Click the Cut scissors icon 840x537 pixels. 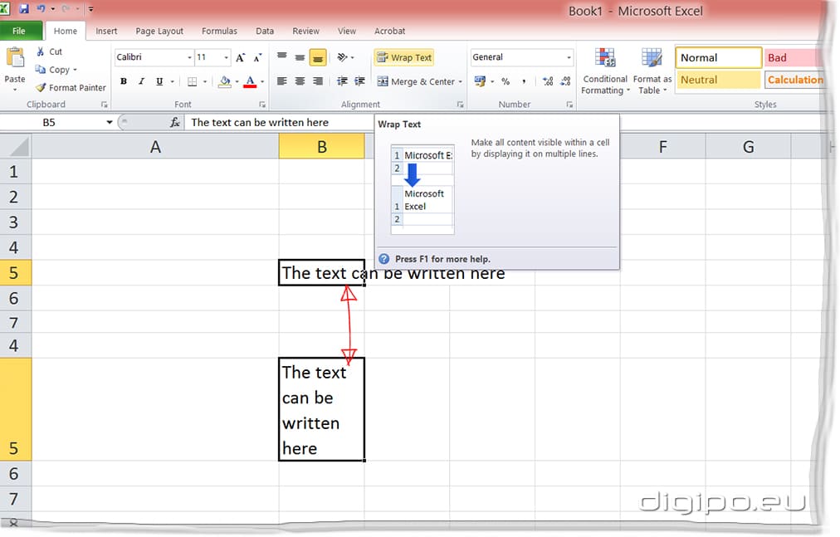coord(40,51)
